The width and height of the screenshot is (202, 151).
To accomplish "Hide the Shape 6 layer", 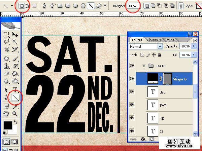I will click(x=132, y=78).
